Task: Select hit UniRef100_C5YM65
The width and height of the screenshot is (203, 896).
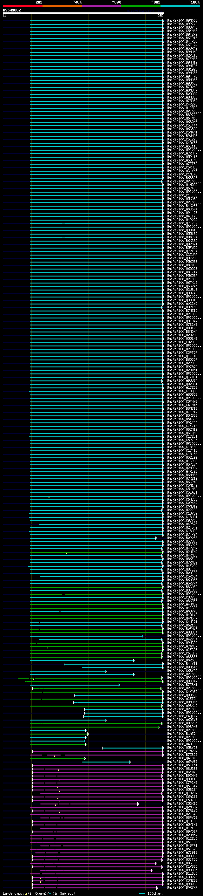Action: (x=182, y=31)
